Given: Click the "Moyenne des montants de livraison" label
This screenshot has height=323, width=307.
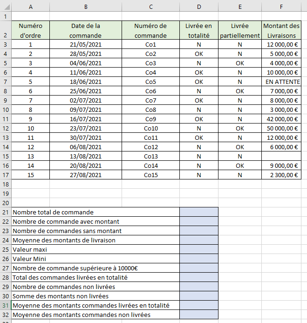Looking at the screenshot, I should click(x=64, y=240).
